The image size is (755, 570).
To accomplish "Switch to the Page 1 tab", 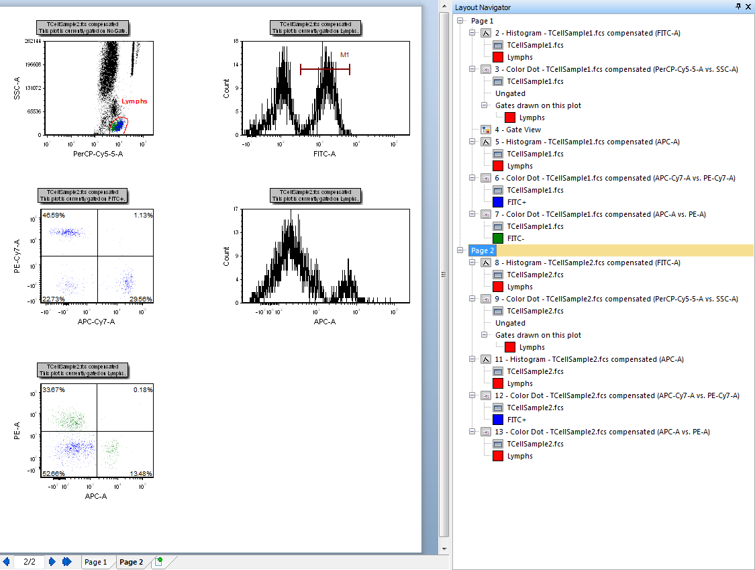I will click(x=95, y=562).
